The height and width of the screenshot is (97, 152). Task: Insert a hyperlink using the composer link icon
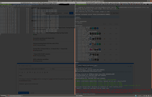tap(28, 72)
